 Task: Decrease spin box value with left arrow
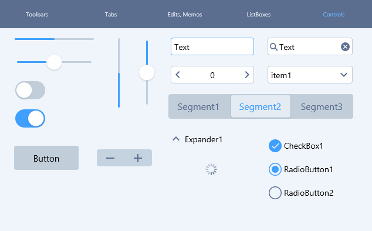click(178, 75)
